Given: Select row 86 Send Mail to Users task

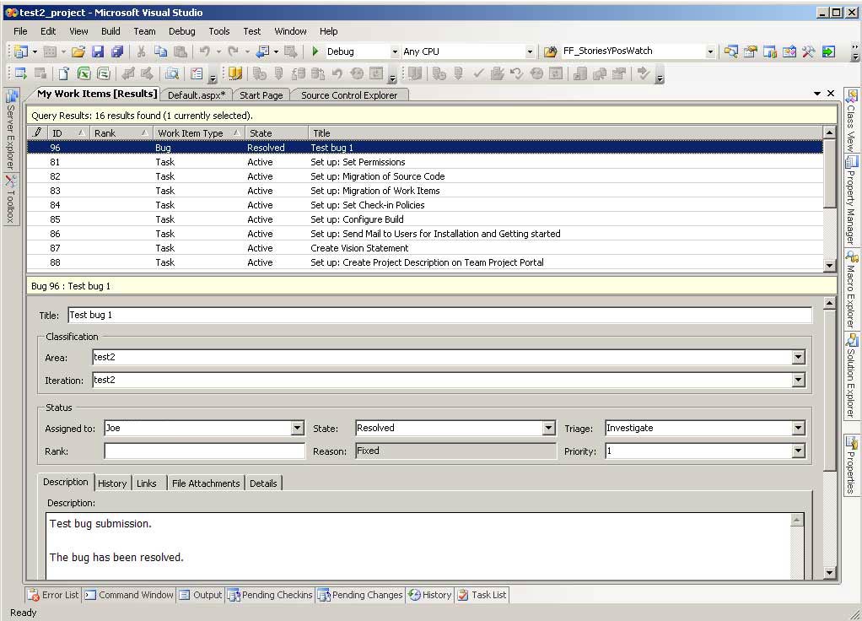Looking at the screenshot, I should 424,234.
